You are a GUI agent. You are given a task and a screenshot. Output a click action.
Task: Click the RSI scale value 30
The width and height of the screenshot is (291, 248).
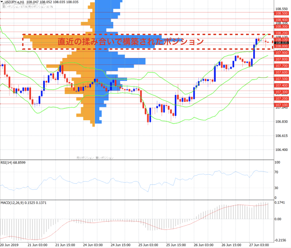[x=276, y=188]
